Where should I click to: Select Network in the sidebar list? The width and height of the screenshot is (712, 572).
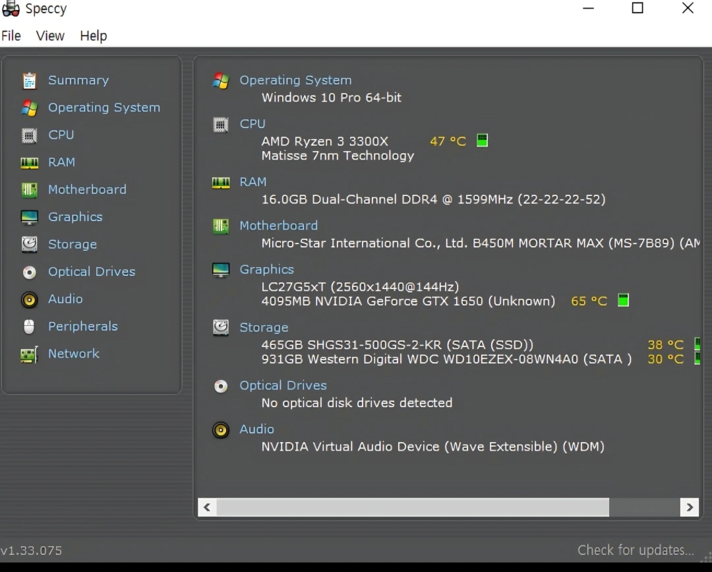[74, 354]
